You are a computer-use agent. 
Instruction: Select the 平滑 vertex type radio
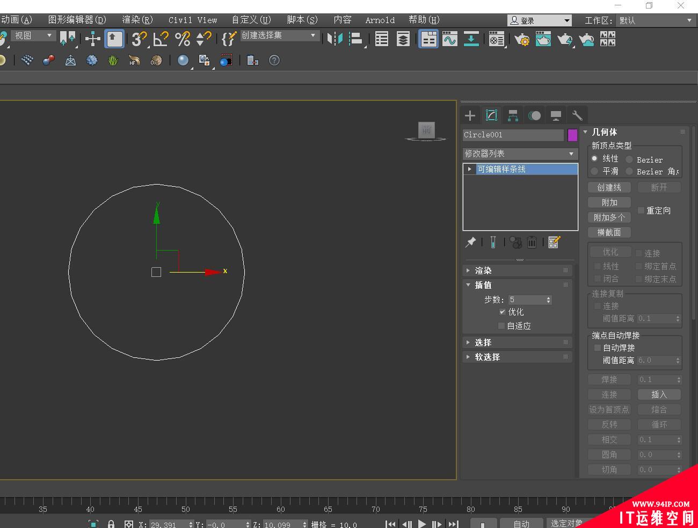pyautogui.click(x=594, y=171)
